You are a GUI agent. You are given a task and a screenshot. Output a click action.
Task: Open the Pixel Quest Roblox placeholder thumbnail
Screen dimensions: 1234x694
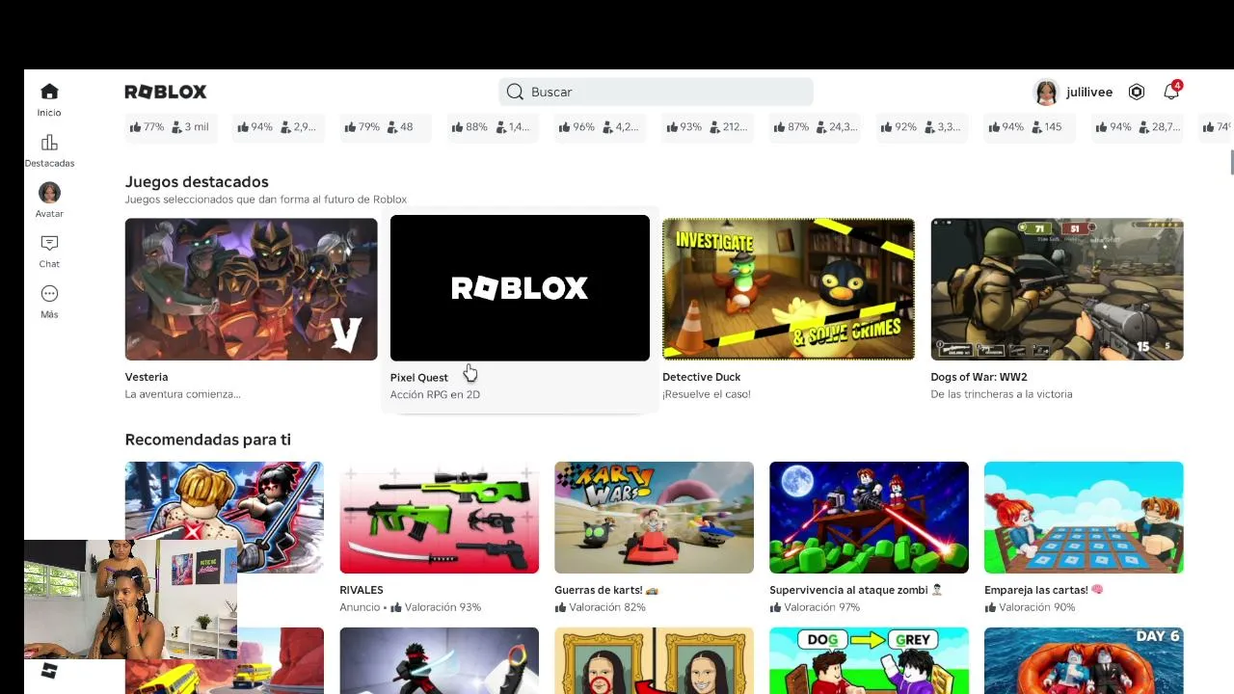pos(520,288)
